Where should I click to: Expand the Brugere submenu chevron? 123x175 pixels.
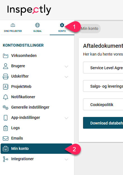pos(66,66)
